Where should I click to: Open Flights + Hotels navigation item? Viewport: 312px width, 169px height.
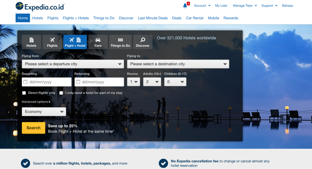76,18
